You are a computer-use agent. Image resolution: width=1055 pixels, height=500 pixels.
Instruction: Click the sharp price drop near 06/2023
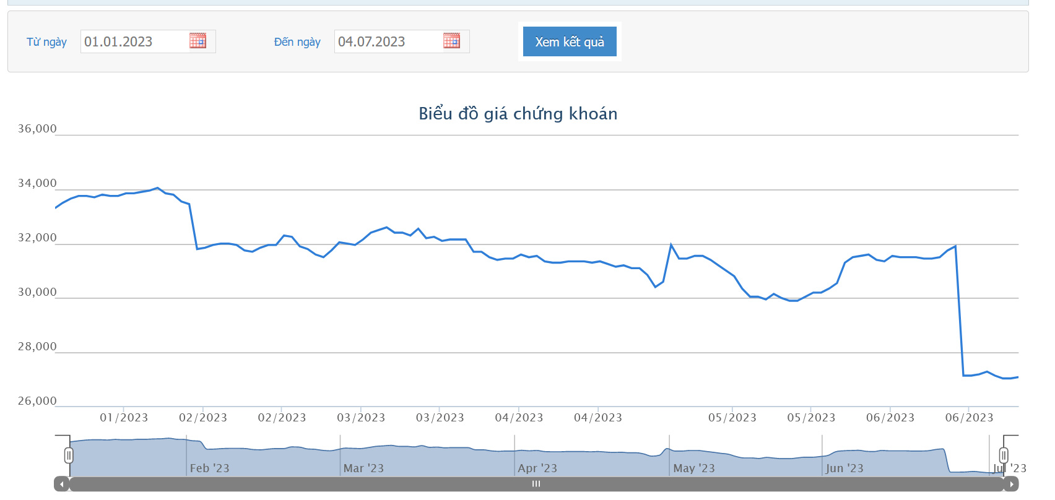point(960,311)
